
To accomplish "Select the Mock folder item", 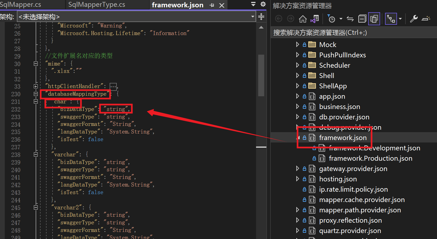I will click(328, 45).
